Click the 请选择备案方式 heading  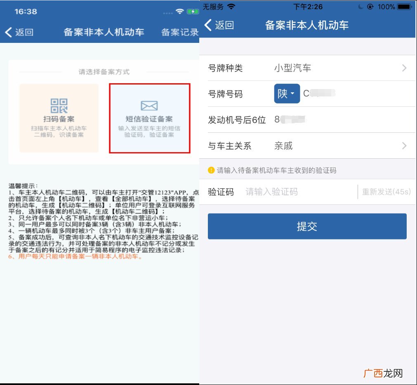(104, 72)
